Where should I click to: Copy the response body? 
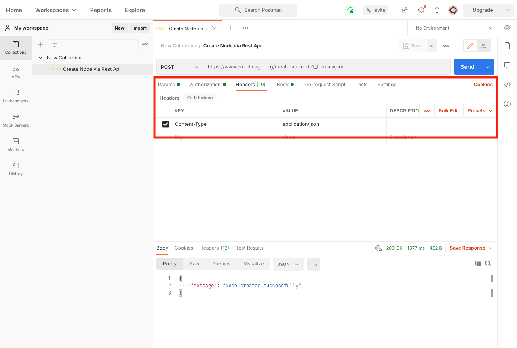tap(479, 263)
